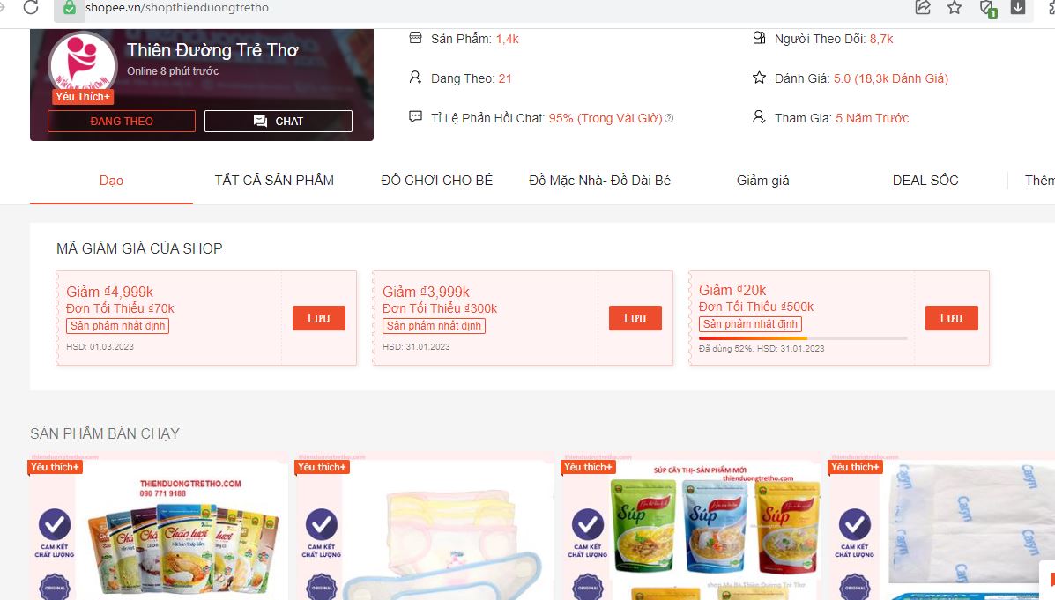The image size is (1055, 600).
Task: Click the site security padlock icon
Action: coord(70,8)
